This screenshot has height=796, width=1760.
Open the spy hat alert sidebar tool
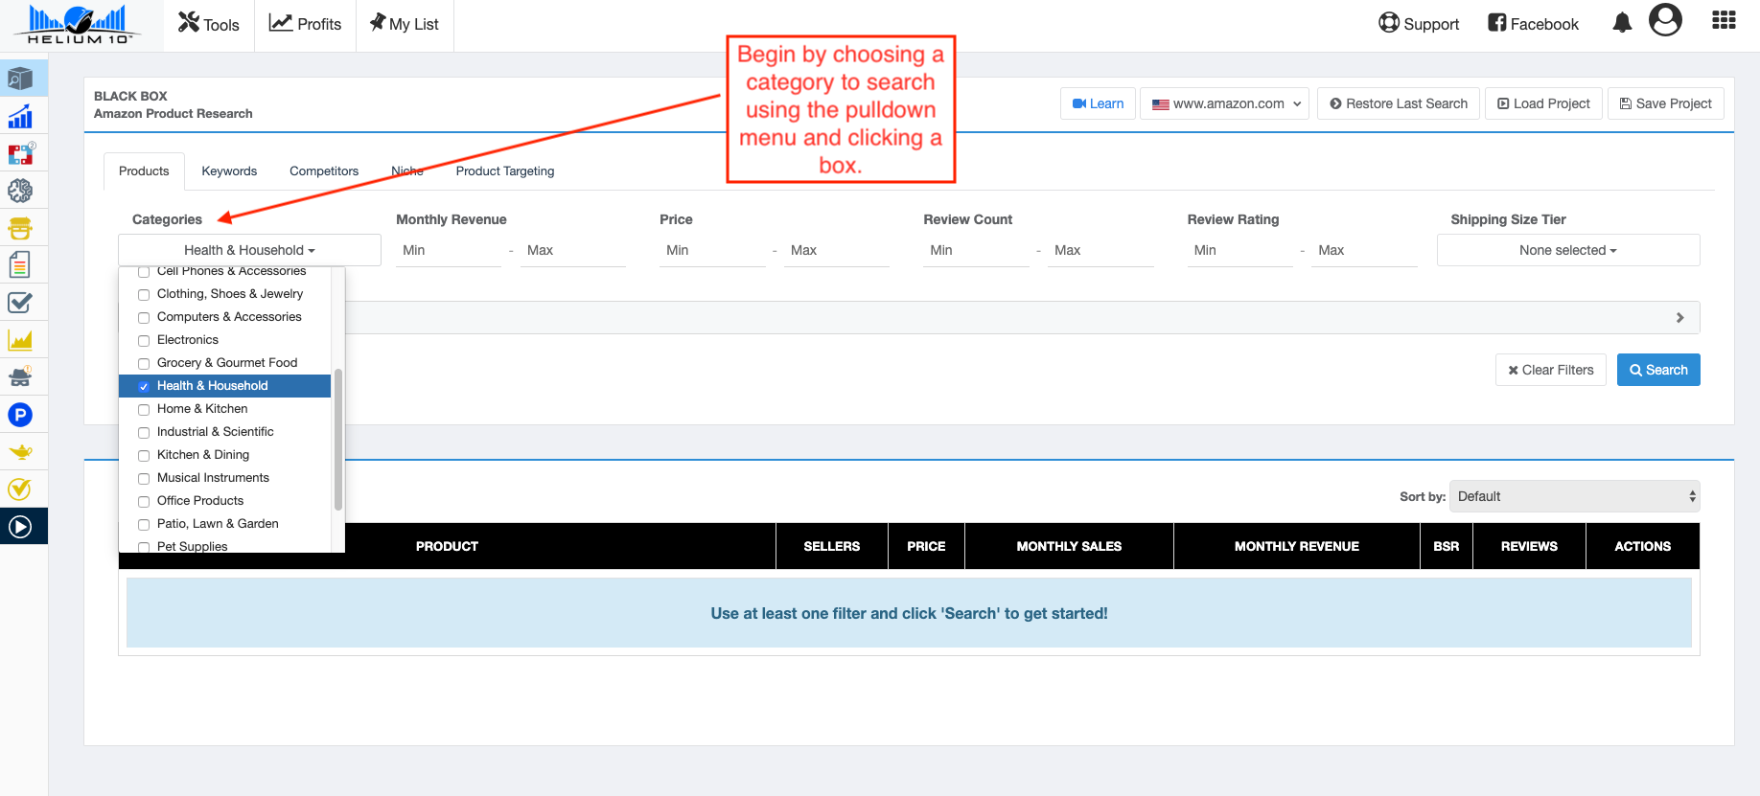[x=20, y=377]
